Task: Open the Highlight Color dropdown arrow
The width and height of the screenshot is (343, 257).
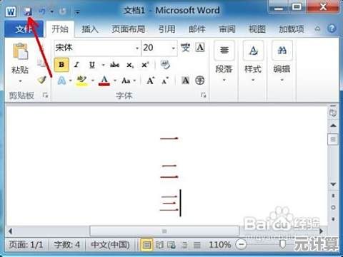Action: point(93,80)
